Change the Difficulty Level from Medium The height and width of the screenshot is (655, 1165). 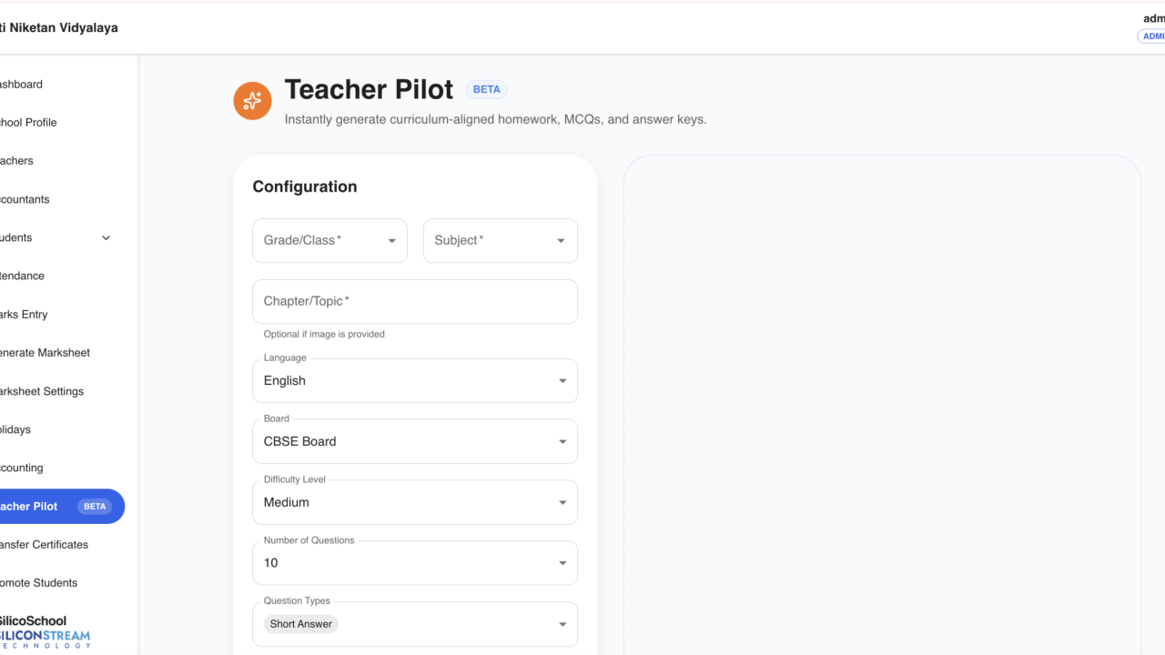pyautogui.click(x=415, y=502)
